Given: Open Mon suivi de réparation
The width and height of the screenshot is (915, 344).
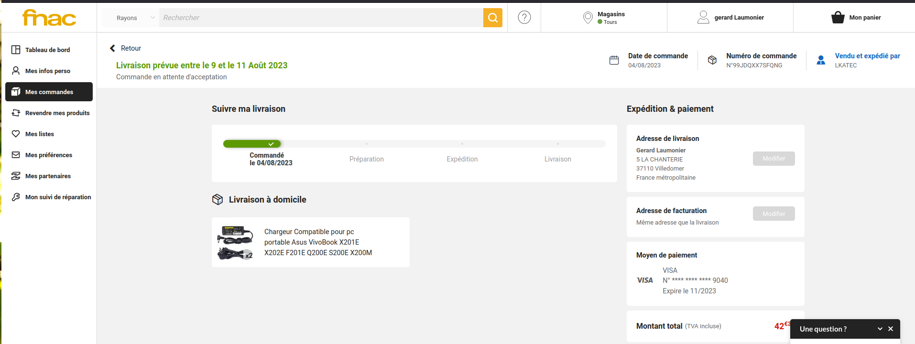Looking at the screenshot, I should coord(58,197).
